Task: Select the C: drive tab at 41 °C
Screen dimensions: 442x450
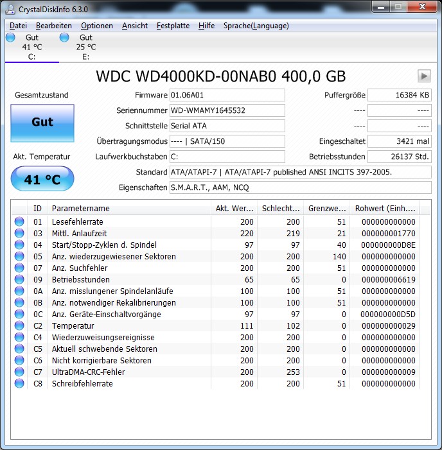Action: click(x=32, y=47)
